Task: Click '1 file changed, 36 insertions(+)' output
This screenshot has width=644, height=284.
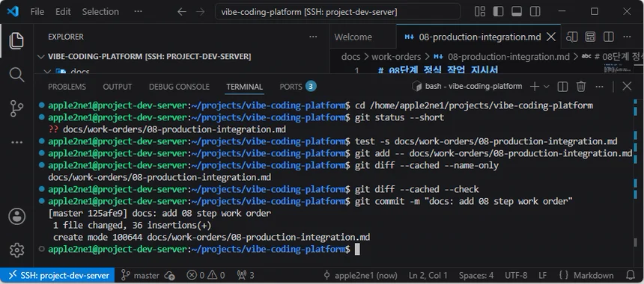Action: coord(133,226)
